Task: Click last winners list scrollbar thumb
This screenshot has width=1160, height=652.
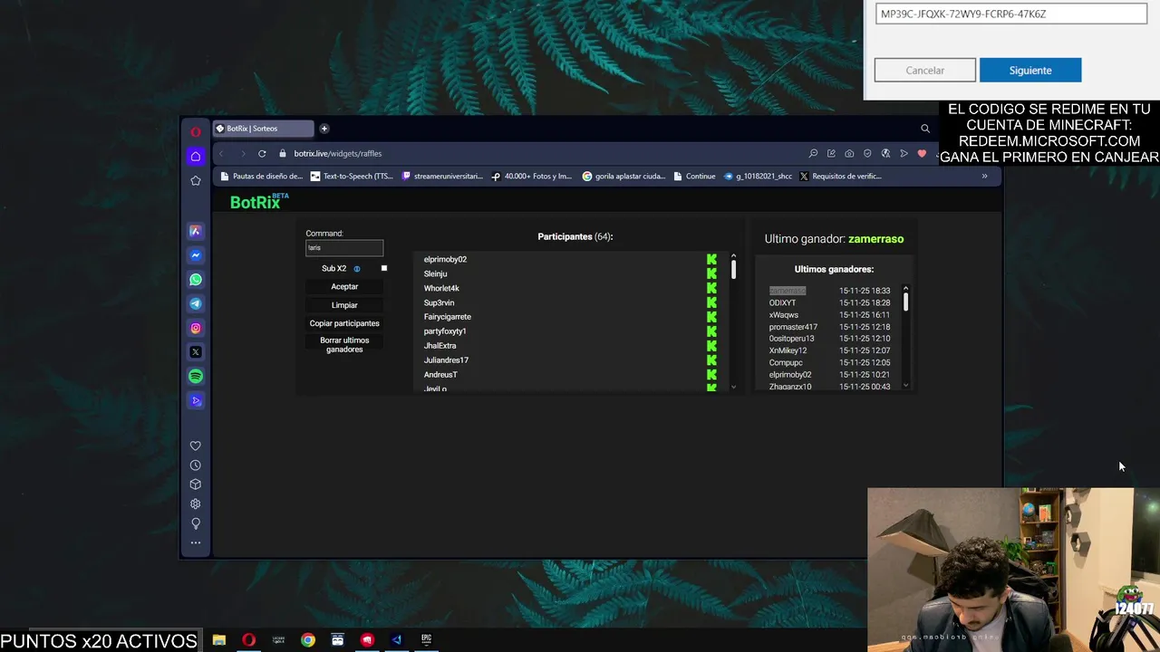Action: (905, 302)
